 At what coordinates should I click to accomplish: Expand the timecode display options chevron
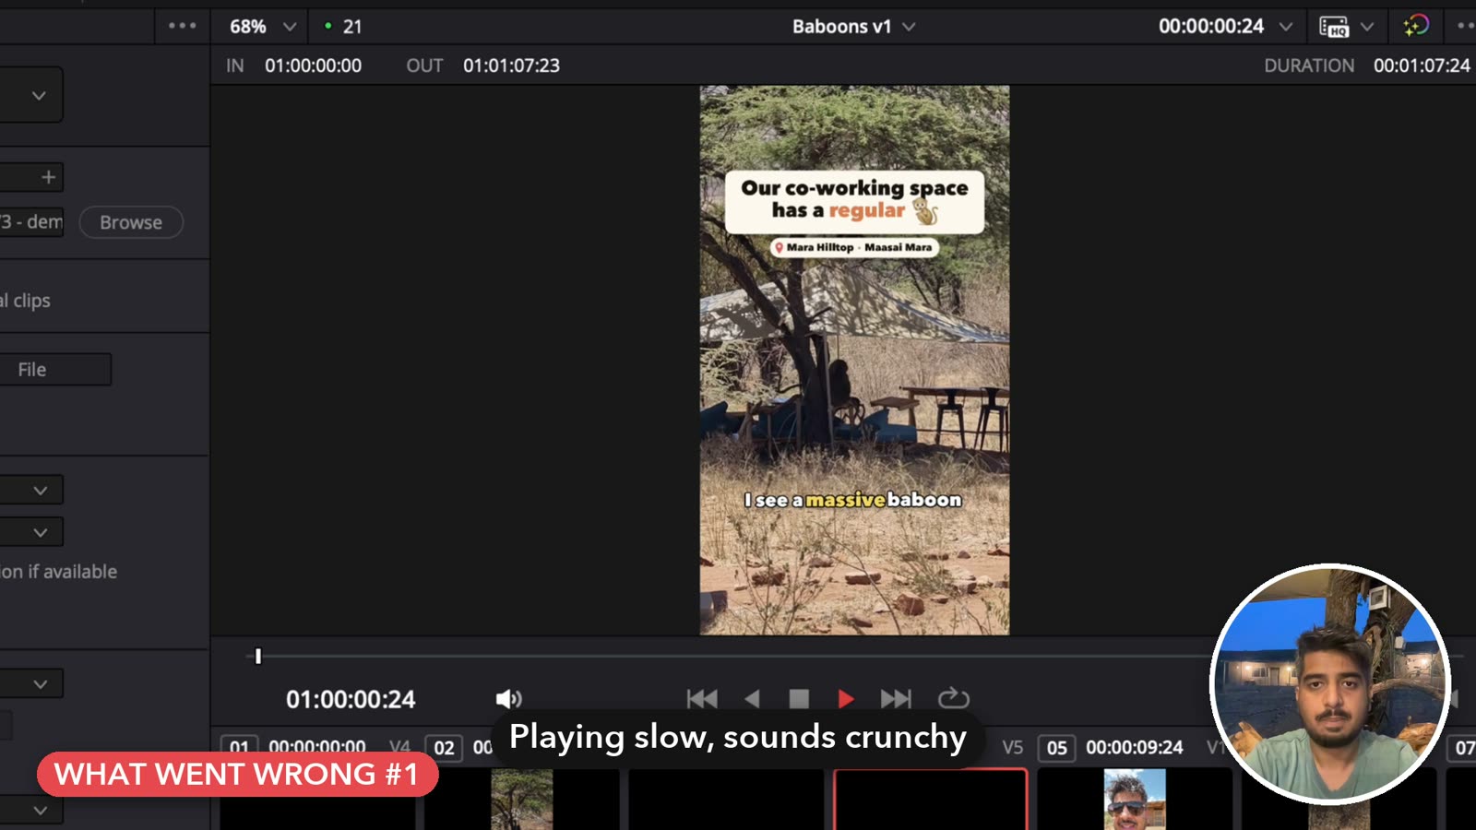tap(1286, 27)
